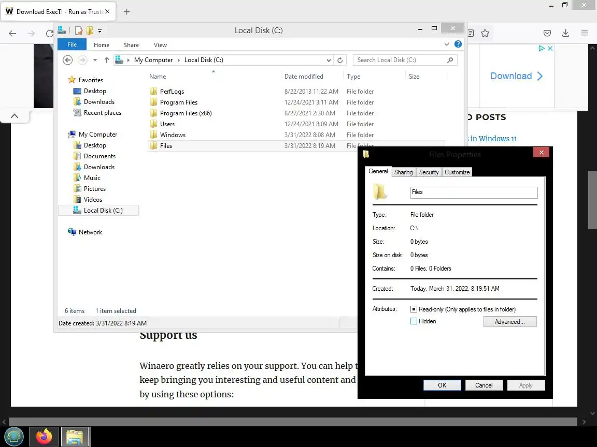597x447 pixels.
Task: Open Explorer Help question mark icon
Action: [458, 44]
